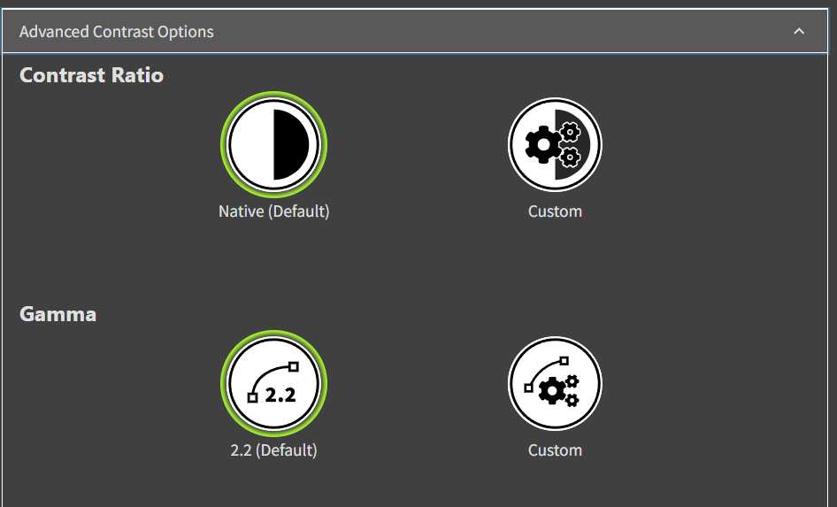Screen dimensions: 837x507
Task: Click the "Advanced Contrast Options" header title
Action: (x=116, y=32)
